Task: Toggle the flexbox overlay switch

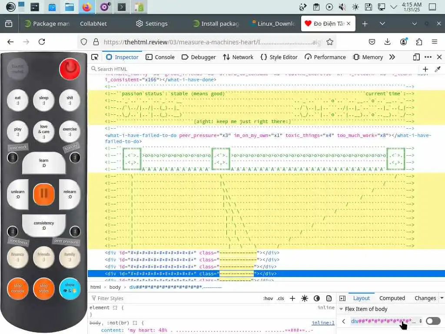Action: pos(433,321)
